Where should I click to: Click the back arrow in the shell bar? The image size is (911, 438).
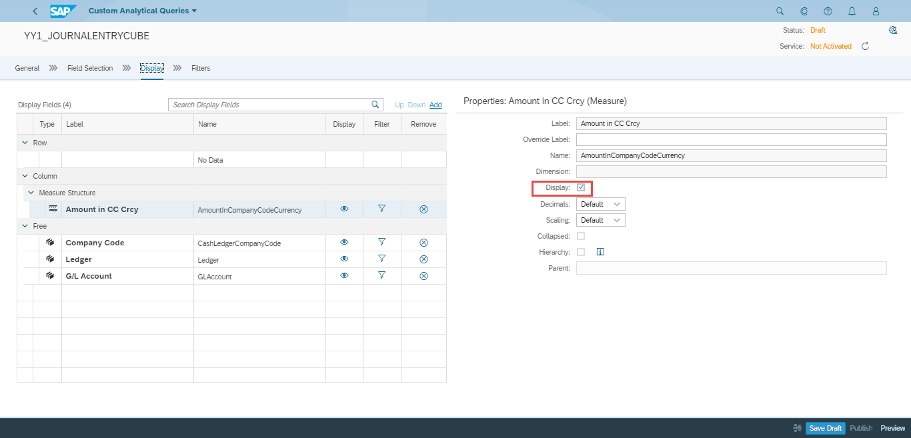(34, 11)
